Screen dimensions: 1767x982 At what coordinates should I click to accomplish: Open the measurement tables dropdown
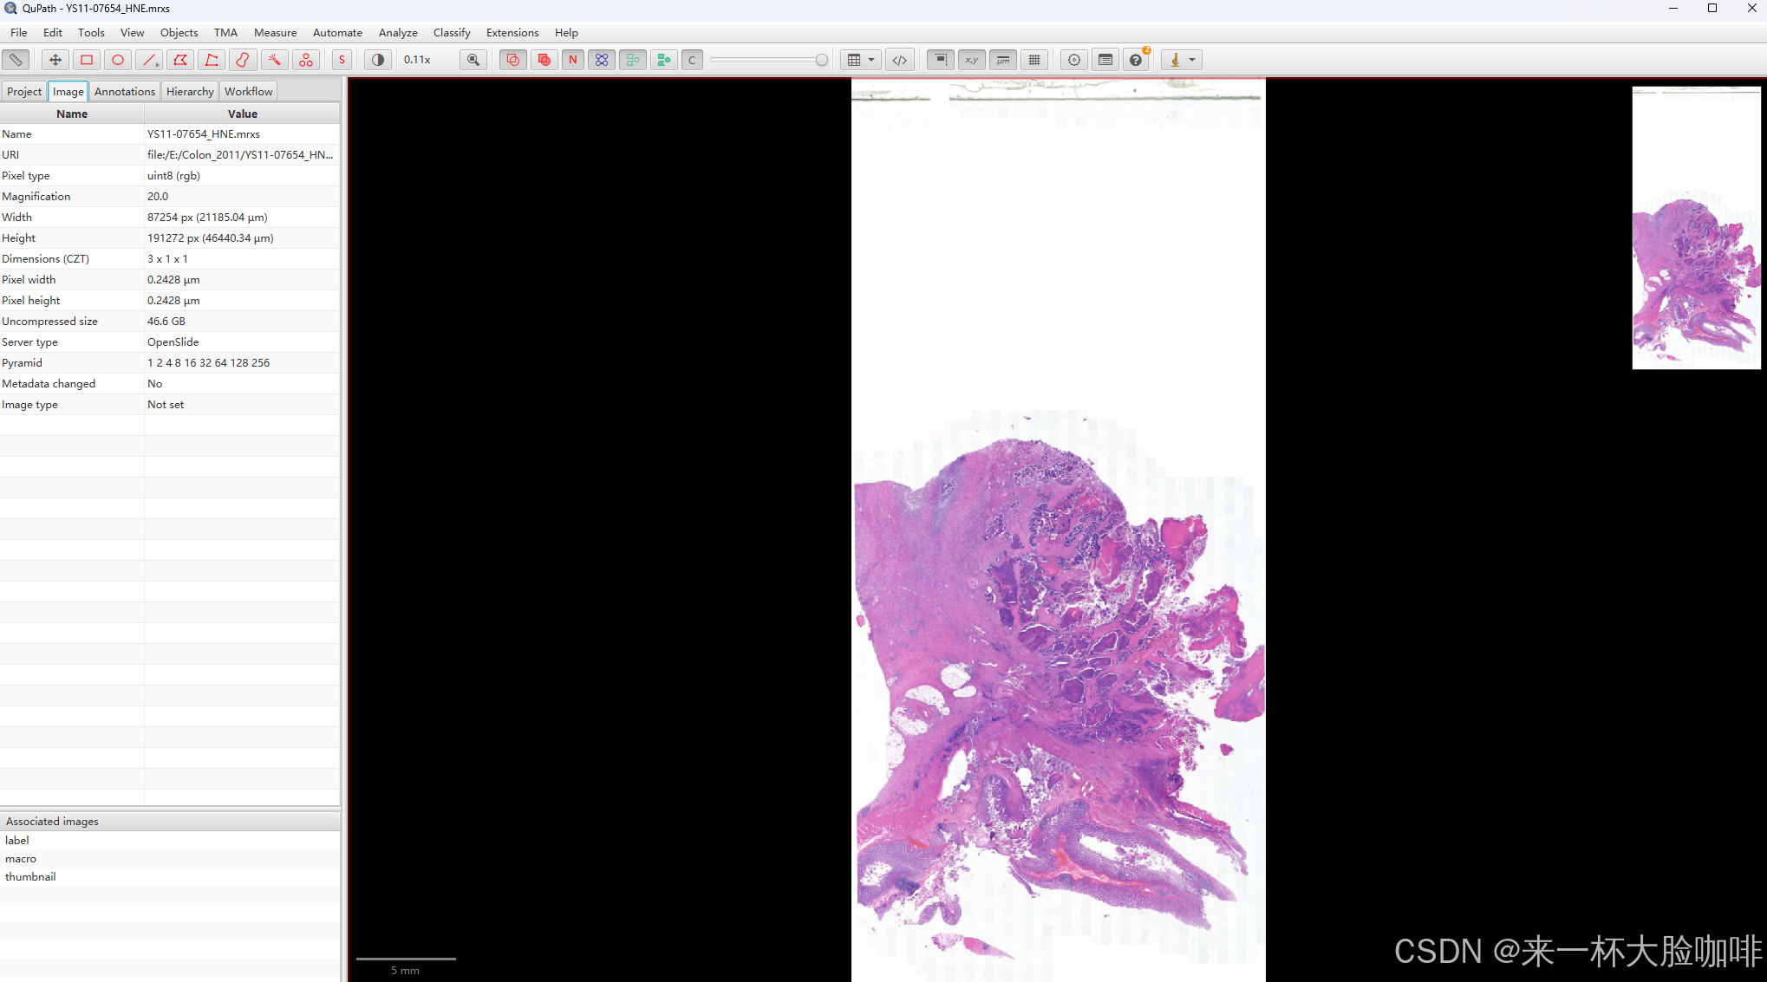point(870,59)
